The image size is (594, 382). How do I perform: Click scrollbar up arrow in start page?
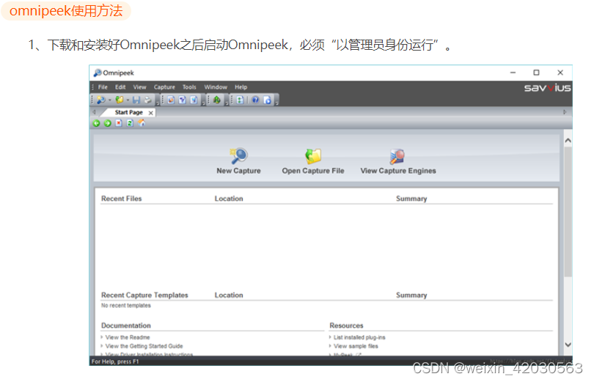pyautogui.click(x=568, y=141)
